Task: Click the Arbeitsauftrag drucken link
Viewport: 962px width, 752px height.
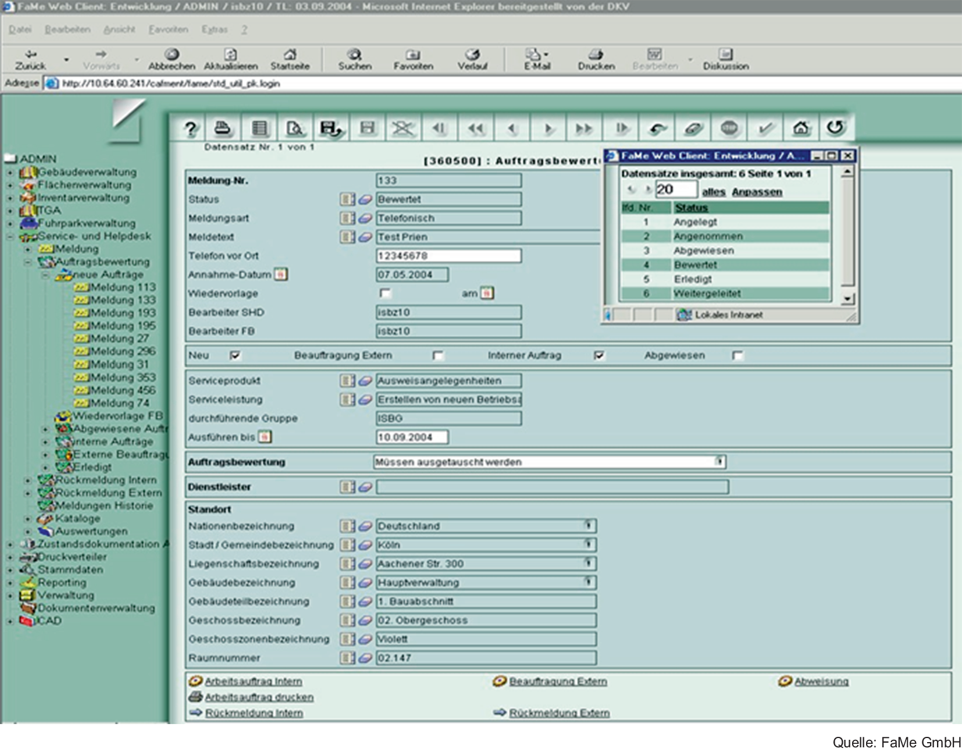Action: coord(259,697)
